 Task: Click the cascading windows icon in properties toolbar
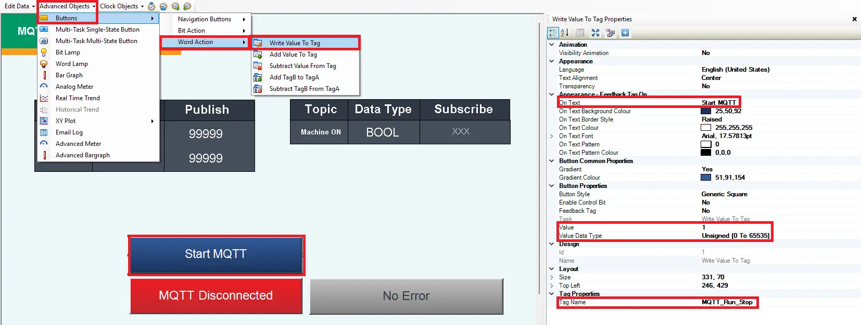click(x=611, y=33)
